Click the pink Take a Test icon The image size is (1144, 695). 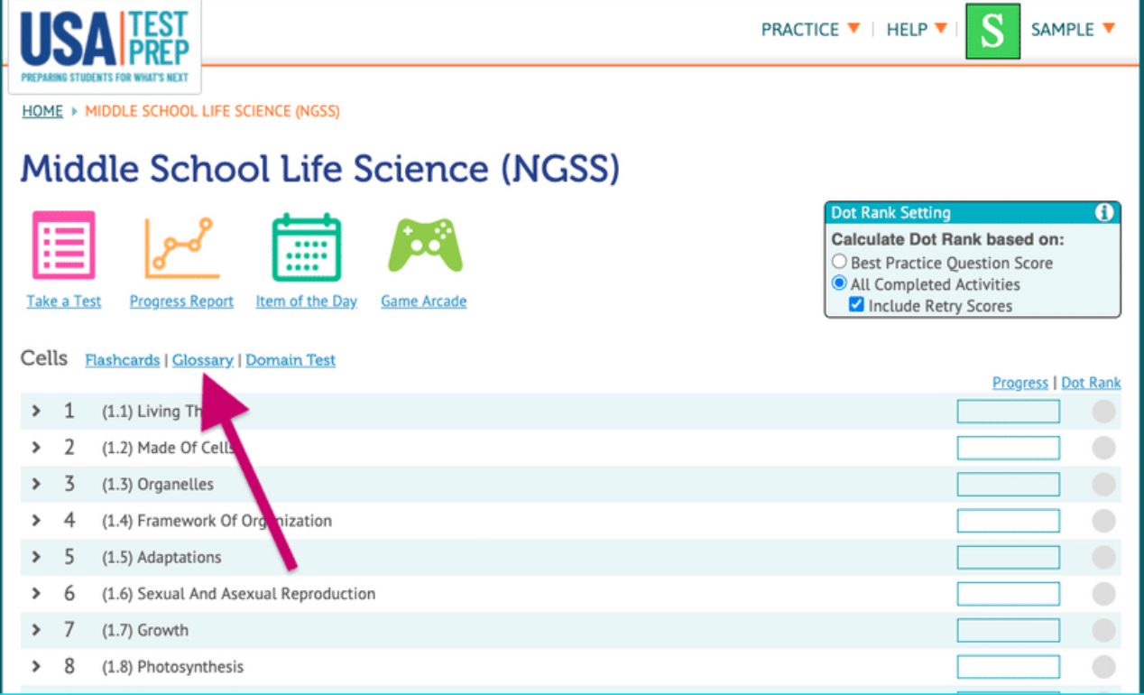click(x=64, y=245)
